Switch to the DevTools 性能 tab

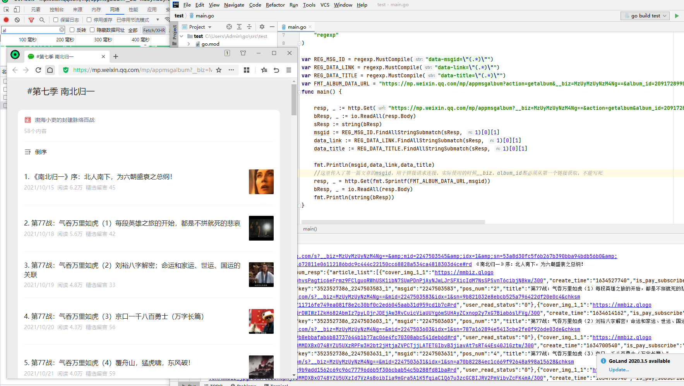(133, 9)
